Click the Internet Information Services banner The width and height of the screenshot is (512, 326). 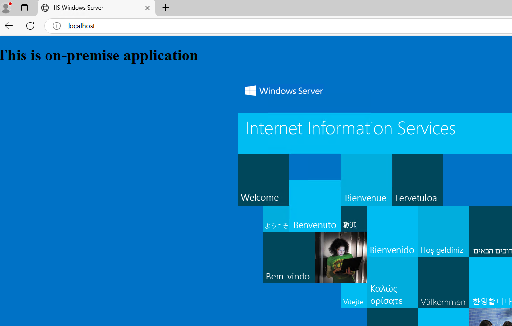pos(375,134)
